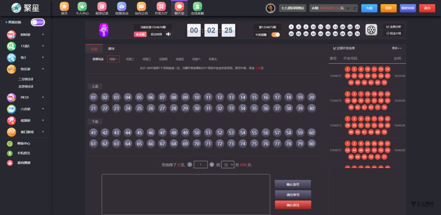Click the 充值 recharge button
441x215 pixels.
tap(369, 8)
